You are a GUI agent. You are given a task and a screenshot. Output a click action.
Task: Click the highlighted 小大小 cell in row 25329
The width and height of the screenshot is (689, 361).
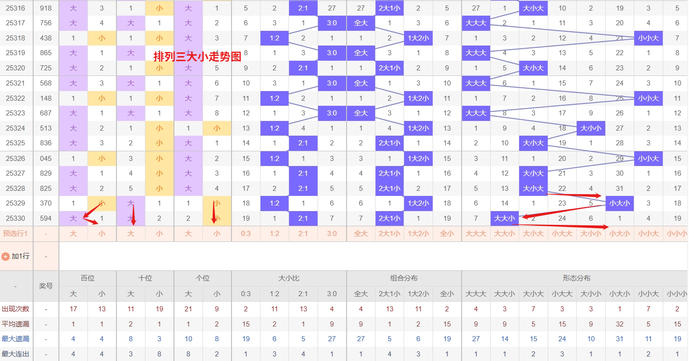[620, 203]
